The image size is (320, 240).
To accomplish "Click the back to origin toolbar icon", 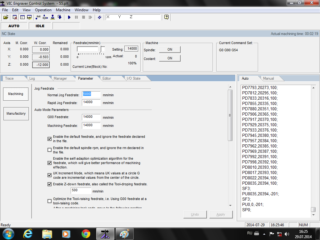I will click(45, 17).
